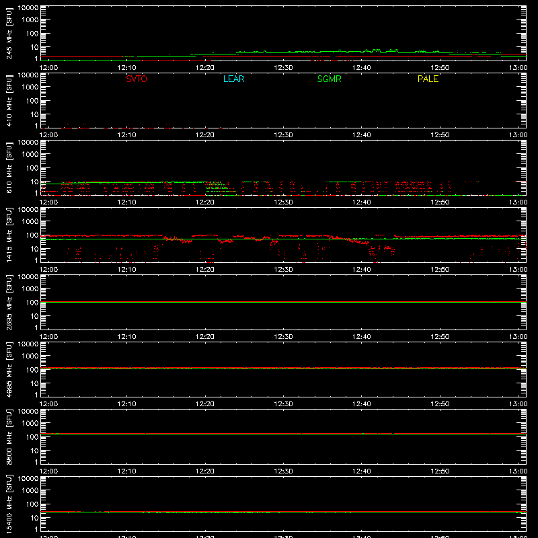Select the 610 MHz [SFU] axis title
538x538 pixels.
9,167
